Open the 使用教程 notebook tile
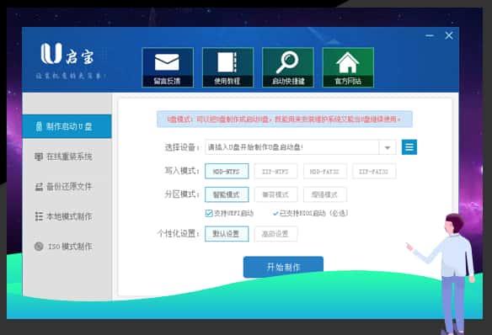Viewport: 492px width, 335px height. click(x=227, y=67)
